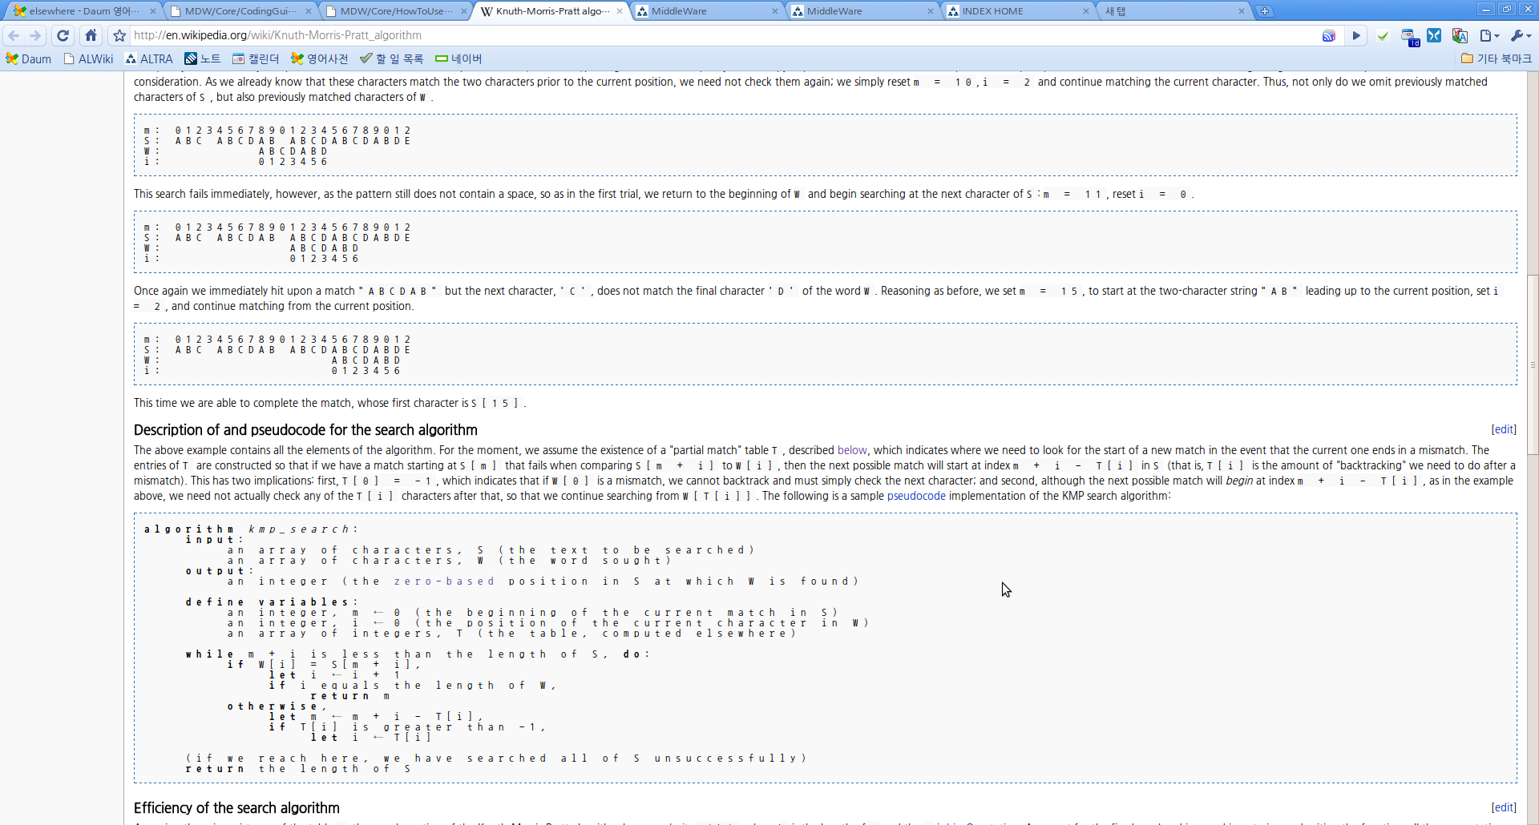Open the wrench settings menu
The width and height of the screenshot is (1539, 825).
1520,35
